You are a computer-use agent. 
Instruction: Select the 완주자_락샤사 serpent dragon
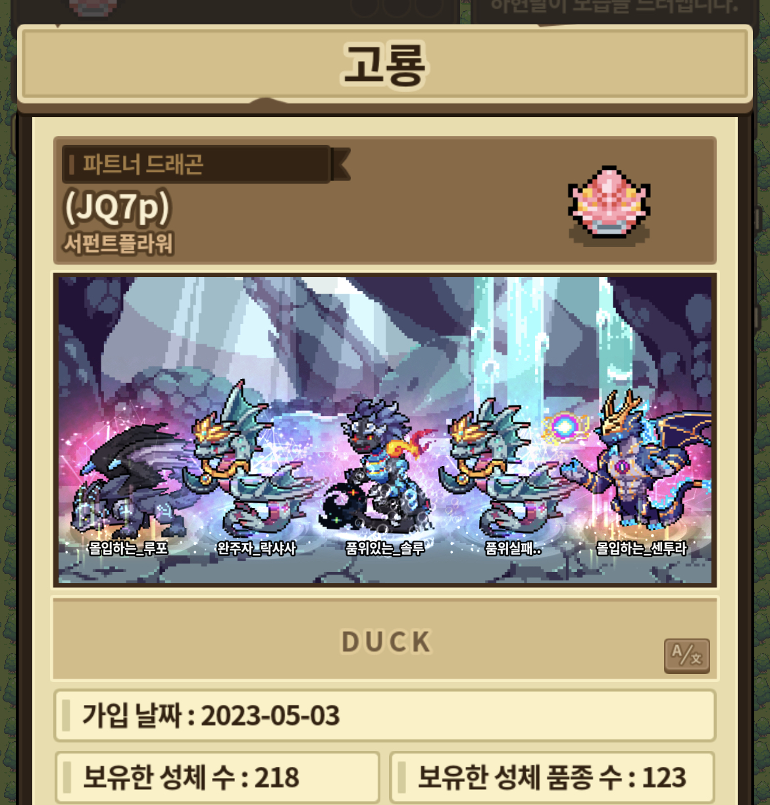click(x=250, y=459)
